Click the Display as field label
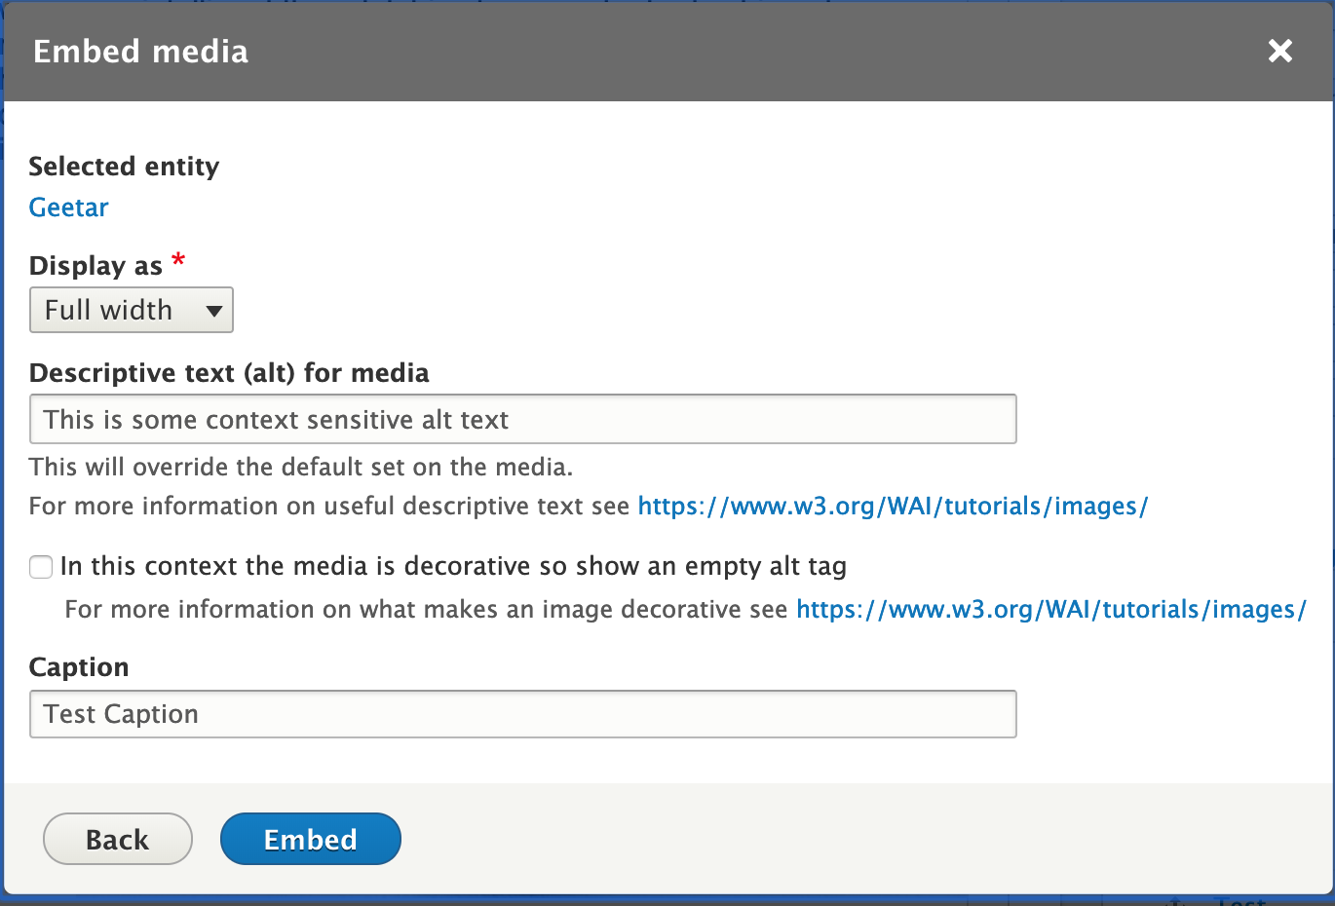The image size is (1335, 906). 95,266
